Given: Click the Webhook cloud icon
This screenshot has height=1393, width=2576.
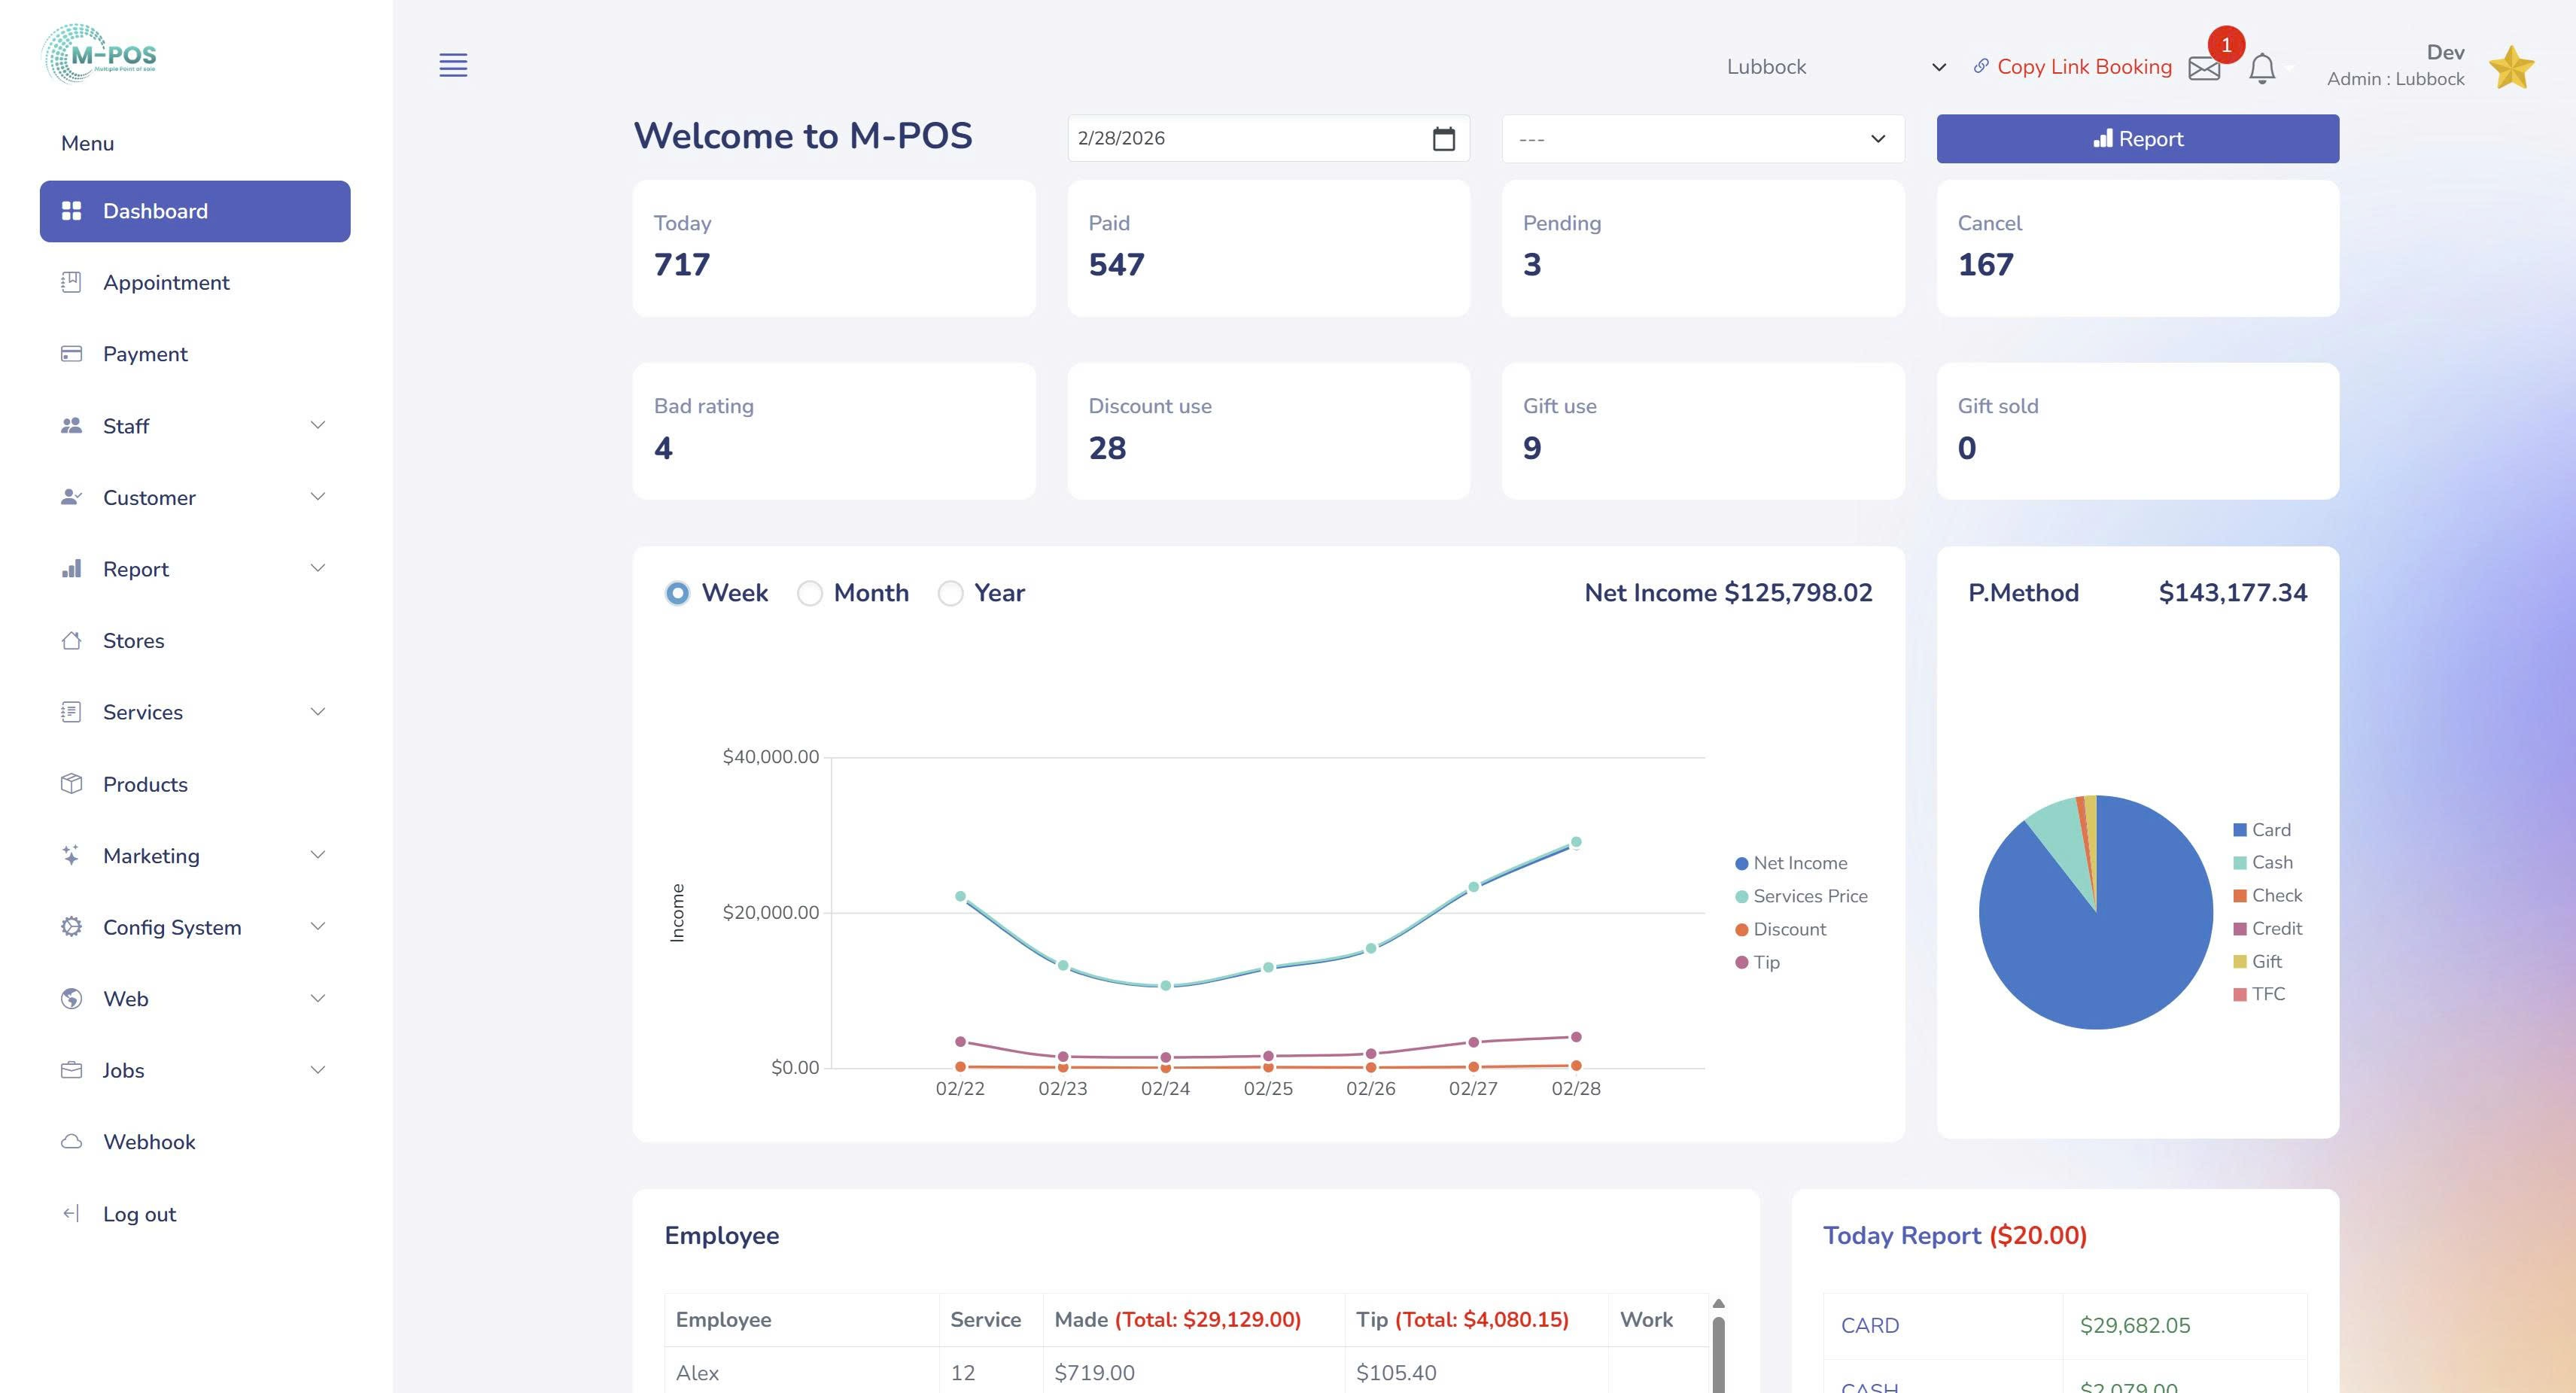Looking at the screenshot, I should point(71,1142).
